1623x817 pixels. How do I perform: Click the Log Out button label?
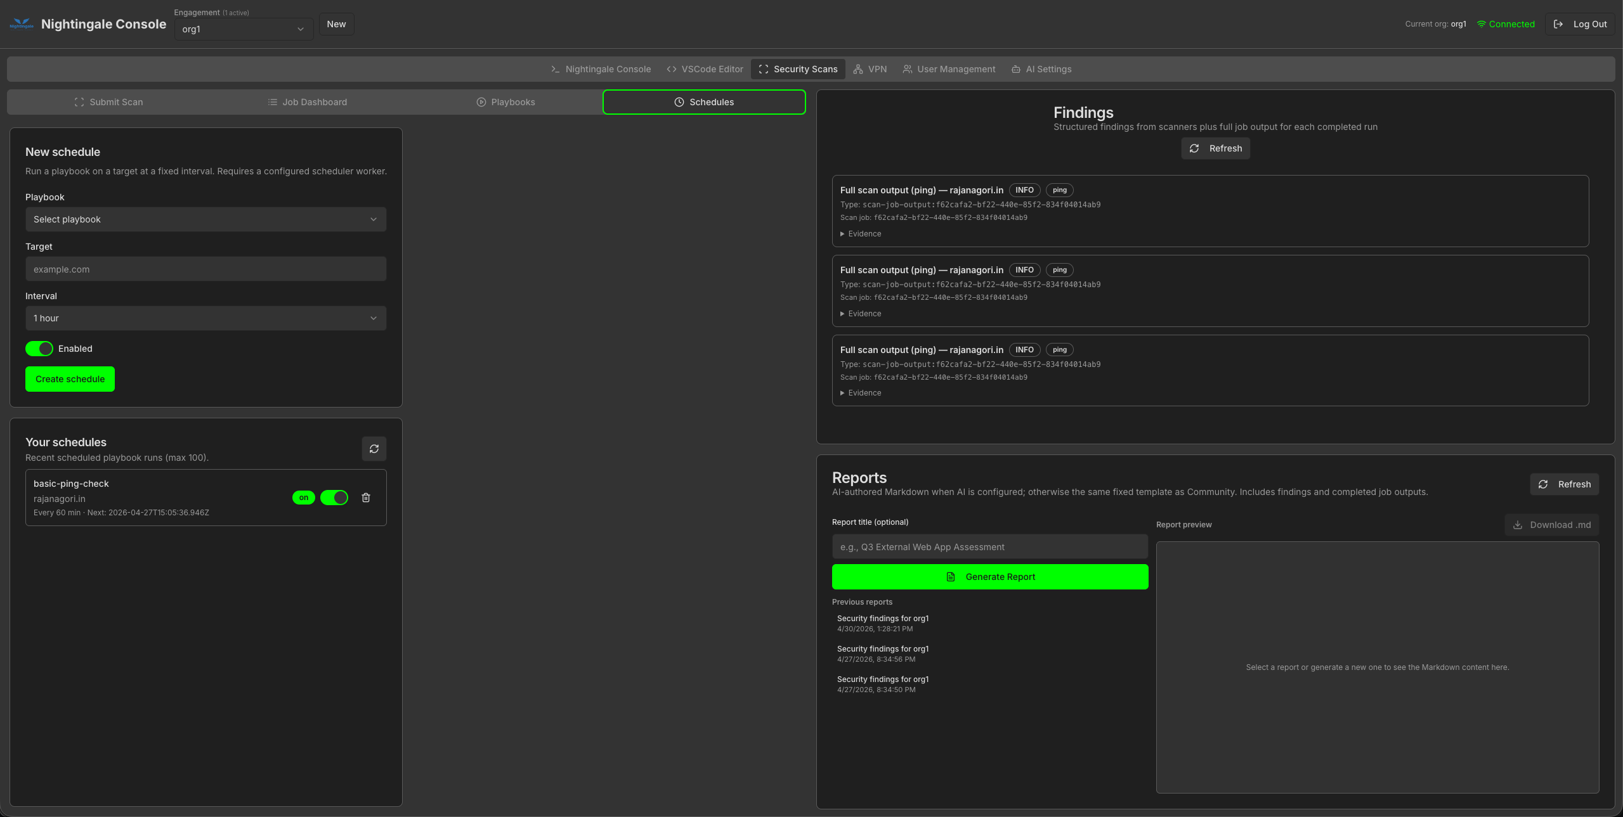tap(1590, 24)
